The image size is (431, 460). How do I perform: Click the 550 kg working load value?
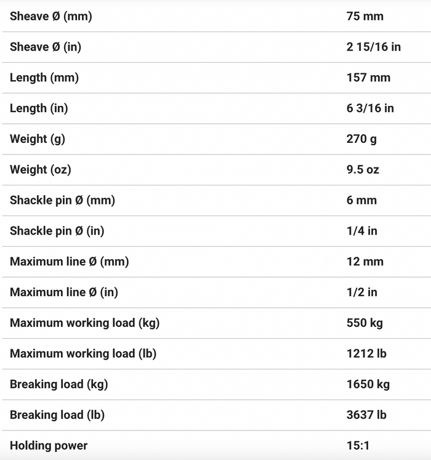tap(365, 323)
